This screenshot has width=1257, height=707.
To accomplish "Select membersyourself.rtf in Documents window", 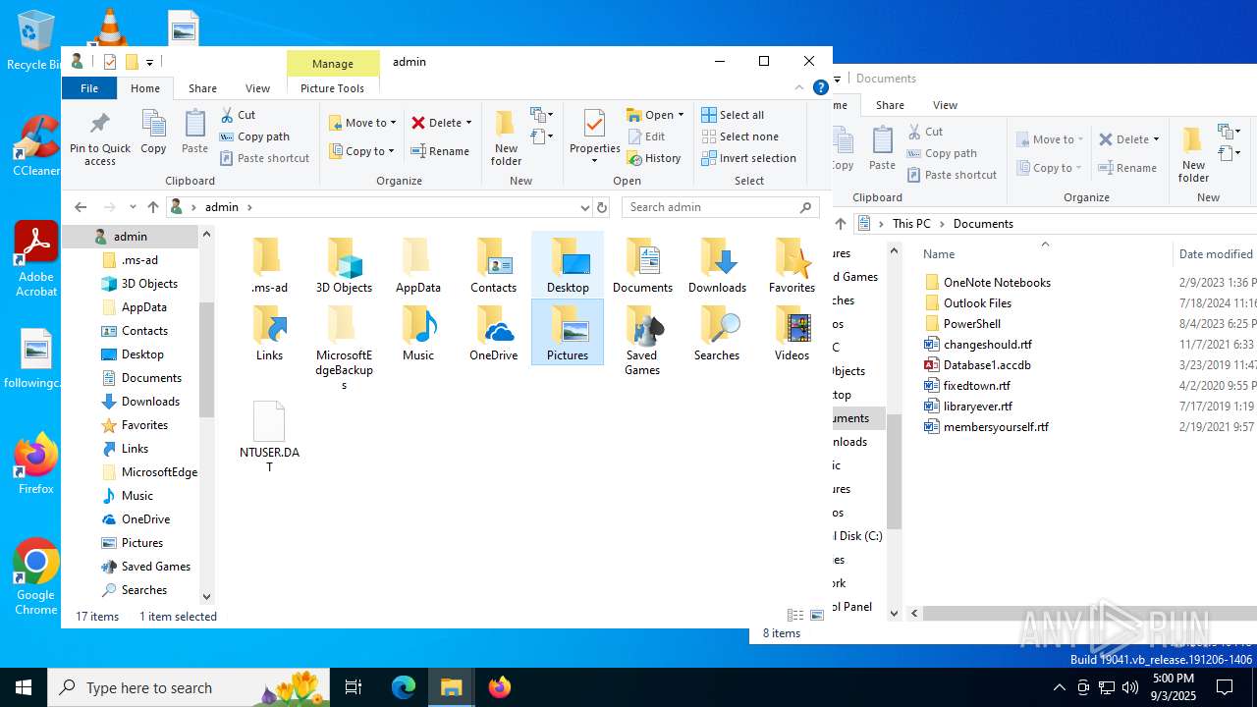I will [986, 426].
